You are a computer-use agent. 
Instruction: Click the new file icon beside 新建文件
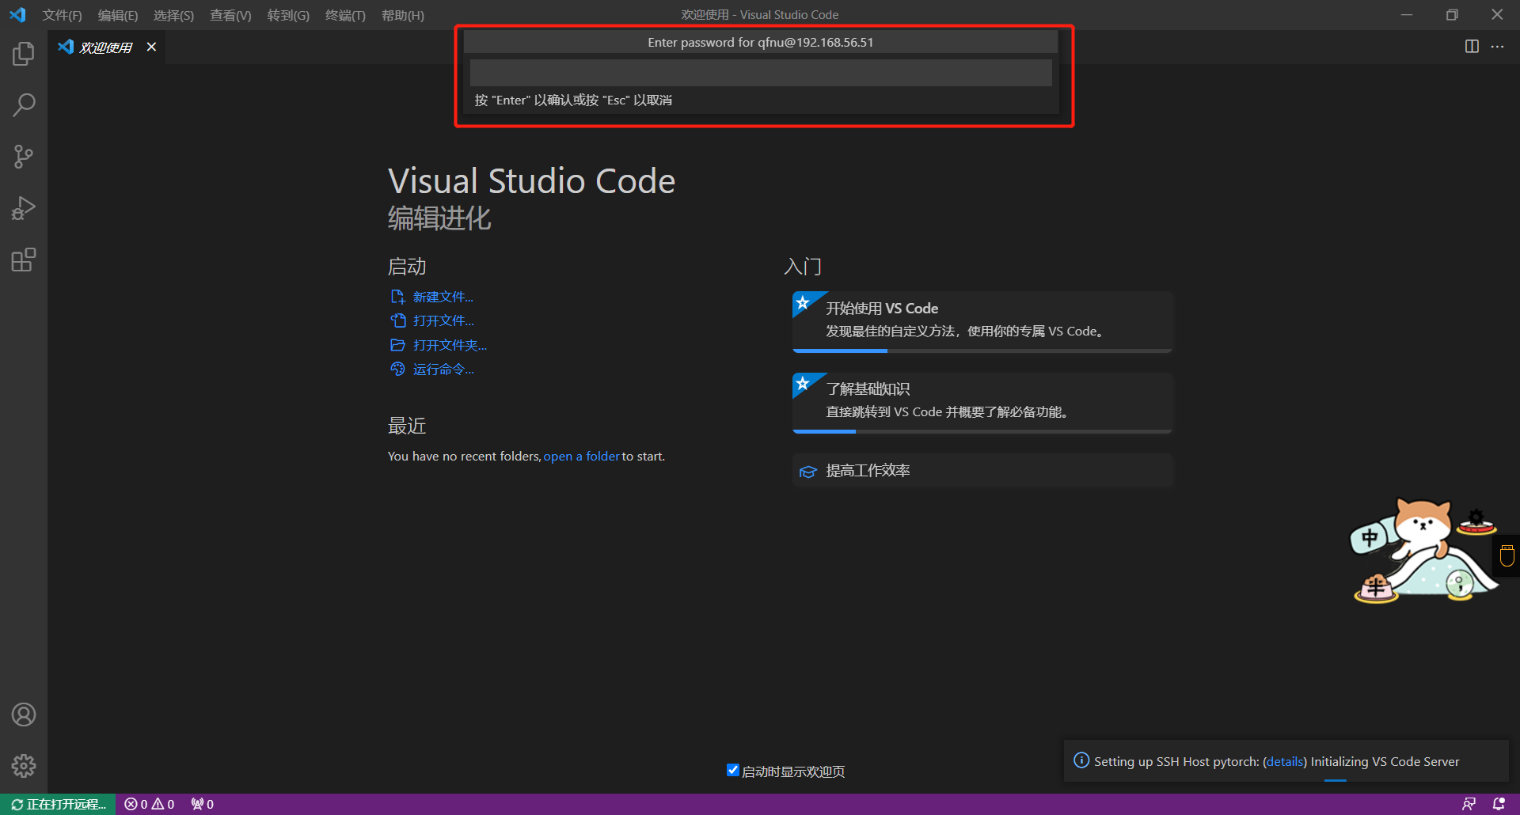pos(397,297)
